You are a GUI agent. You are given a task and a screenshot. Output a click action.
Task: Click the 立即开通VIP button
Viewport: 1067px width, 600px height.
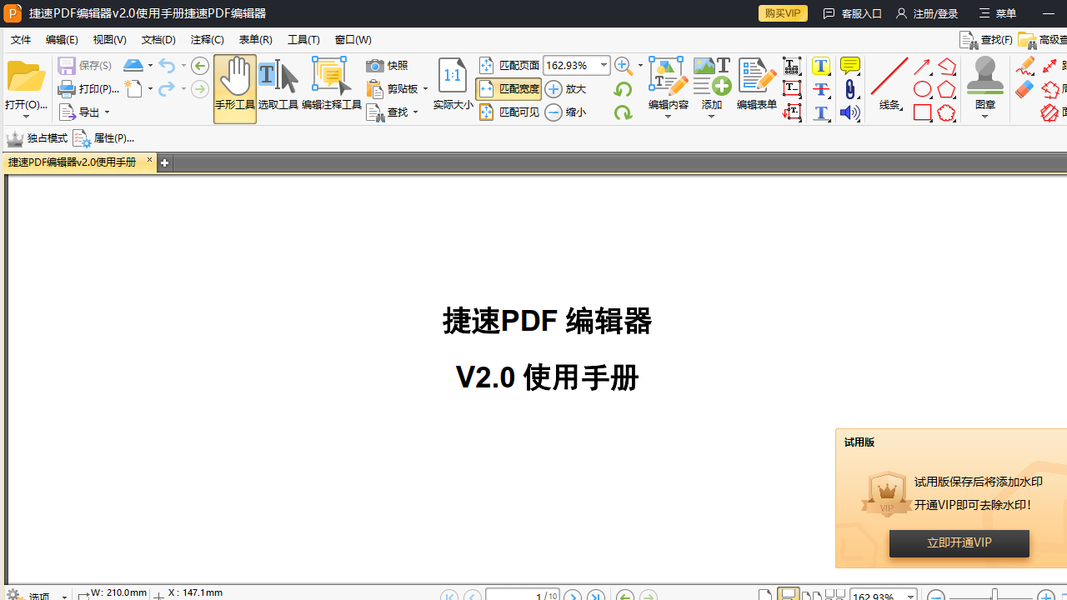(959, 542)
